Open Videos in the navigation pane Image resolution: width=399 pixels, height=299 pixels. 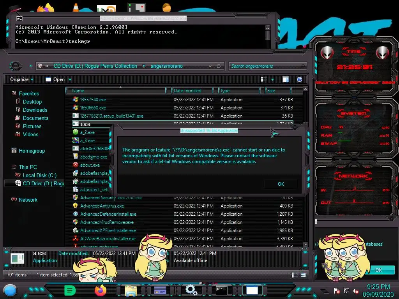[x=30, y=134]
